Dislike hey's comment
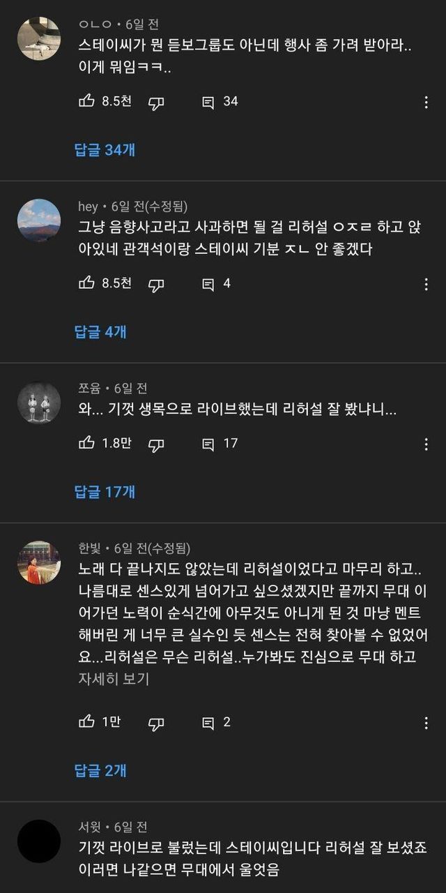This screenshot has width=446, height=893. pos(156,285)
